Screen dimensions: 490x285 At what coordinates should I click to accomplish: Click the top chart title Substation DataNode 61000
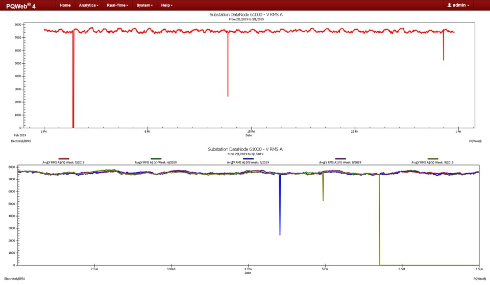tap(246, 15)
